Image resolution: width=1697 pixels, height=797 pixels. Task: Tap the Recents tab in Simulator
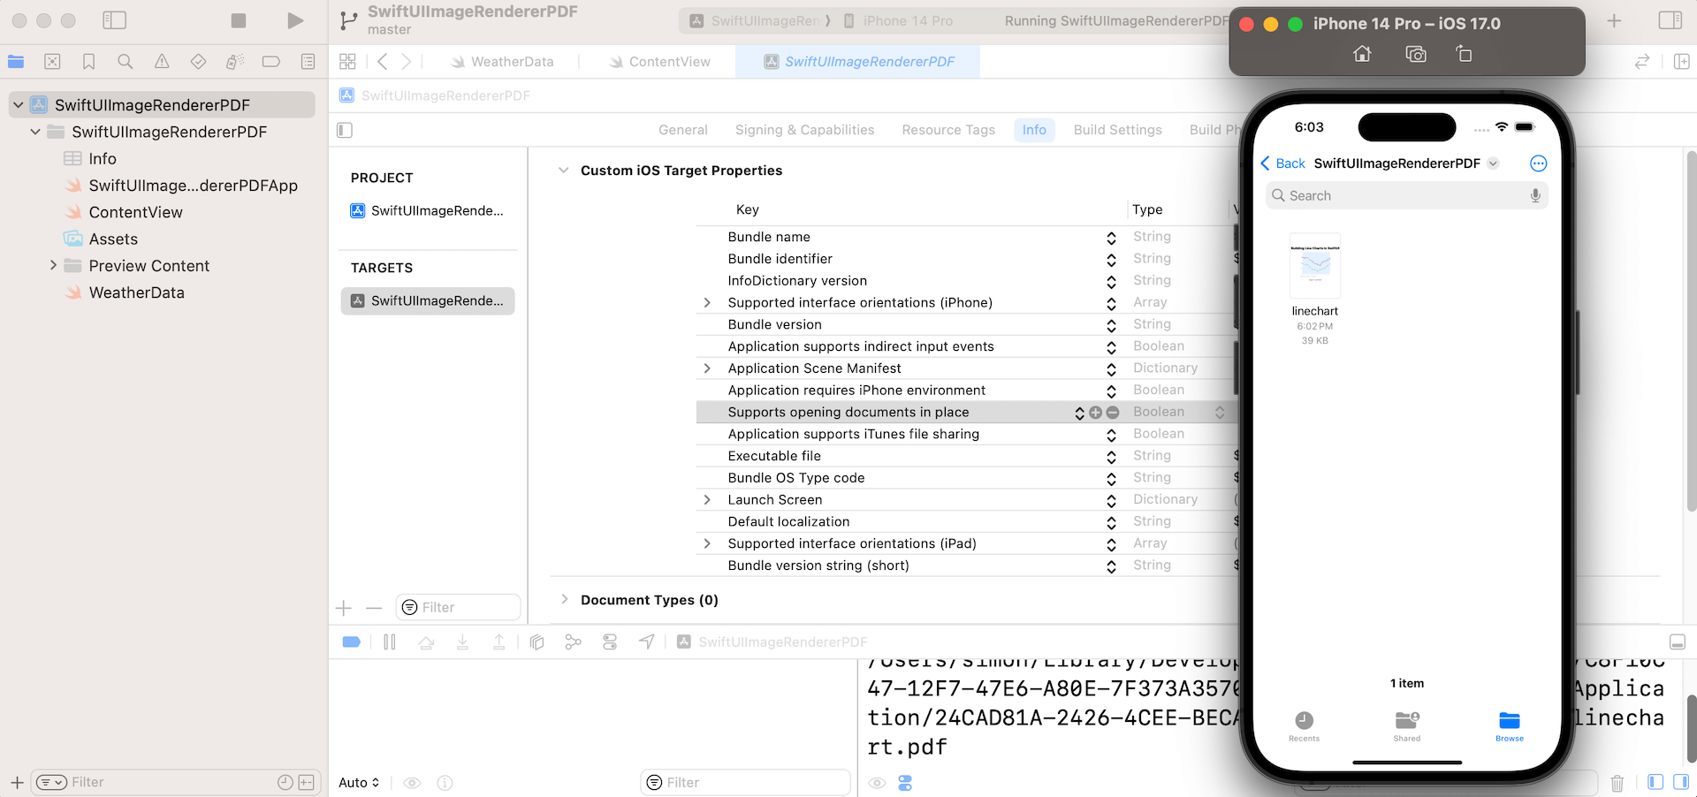click(x=1304, y=726)
